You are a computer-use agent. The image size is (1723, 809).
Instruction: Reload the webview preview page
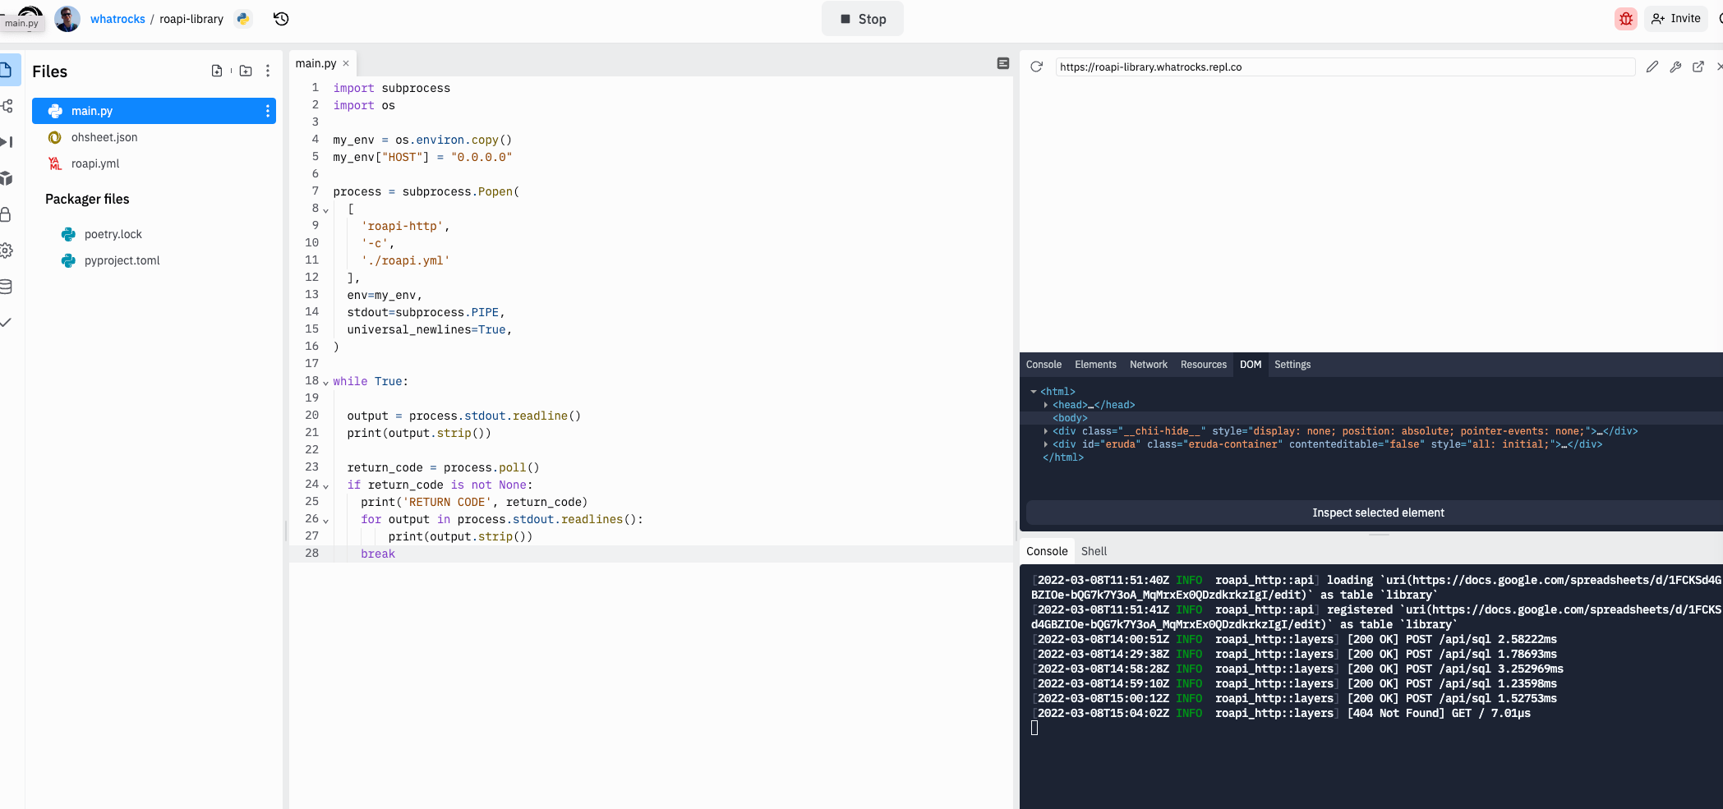[x=1037, y=67]
